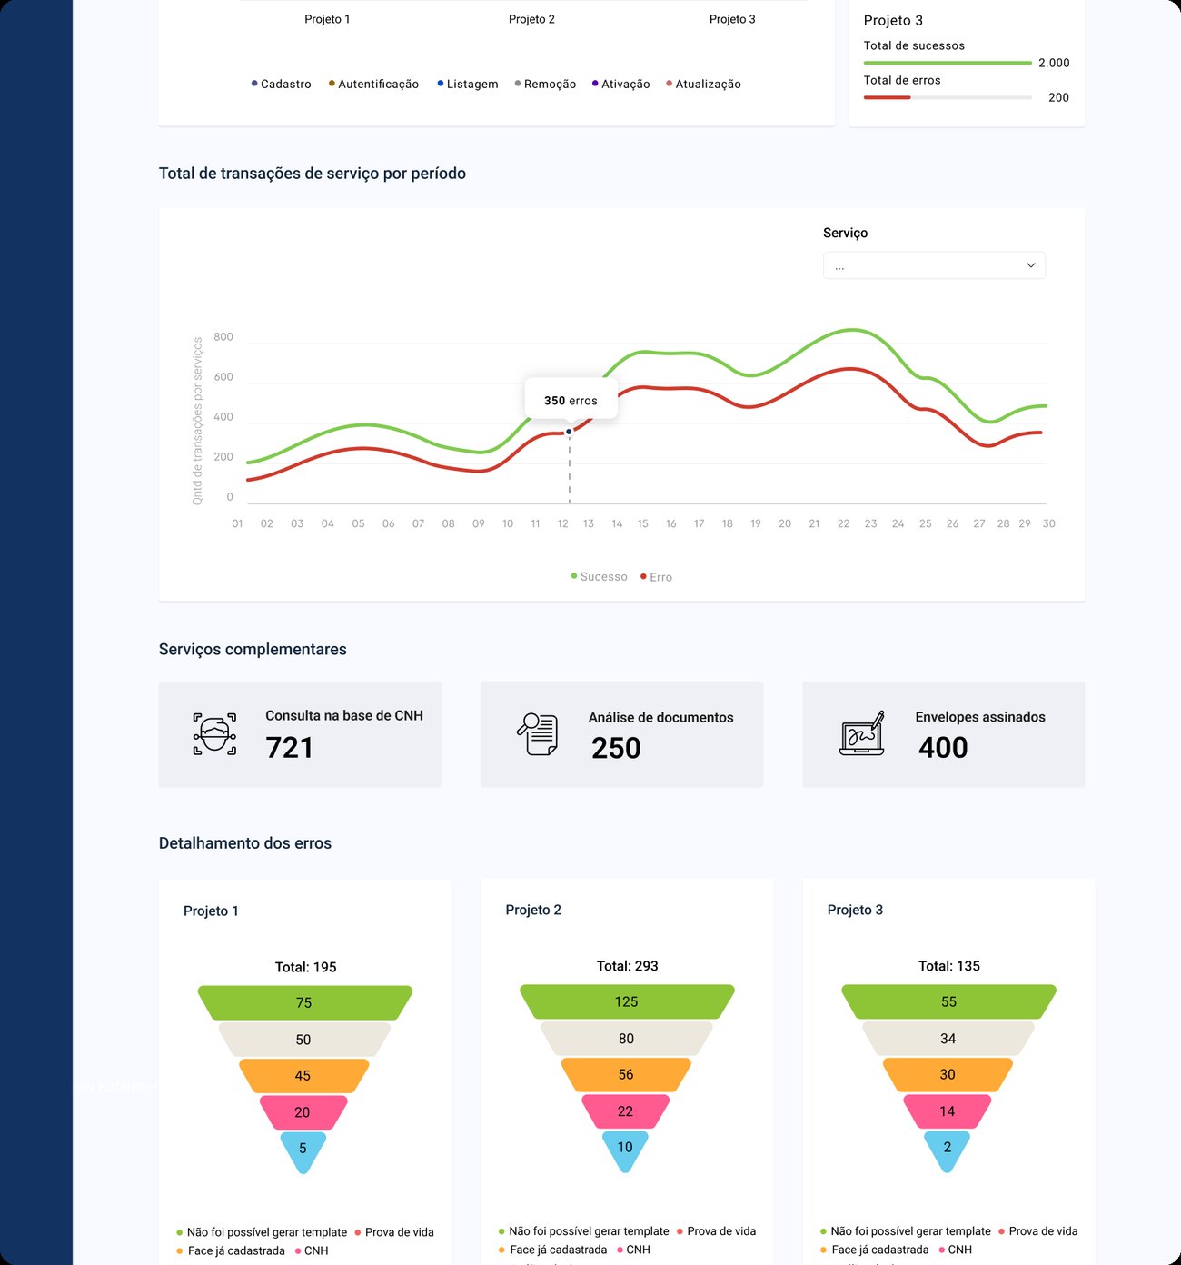Toggle Ativação series in legend

pyautogui.click(x=620, y=84)
